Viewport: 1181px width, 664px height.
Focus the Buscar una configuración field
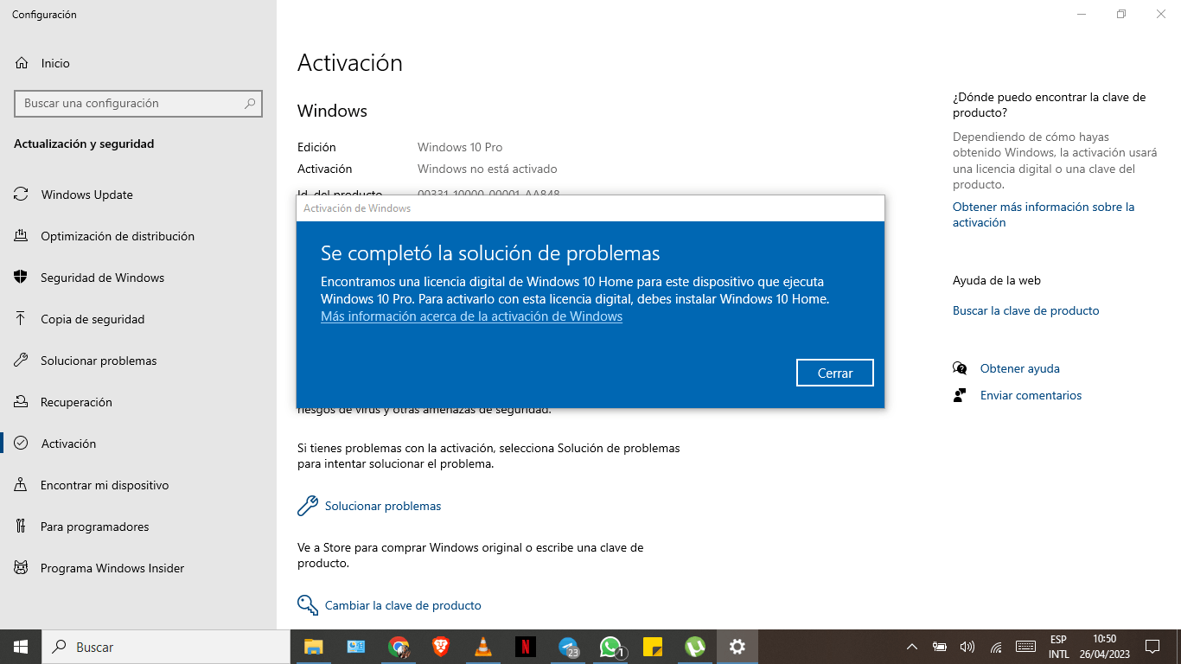click(138, 104)
